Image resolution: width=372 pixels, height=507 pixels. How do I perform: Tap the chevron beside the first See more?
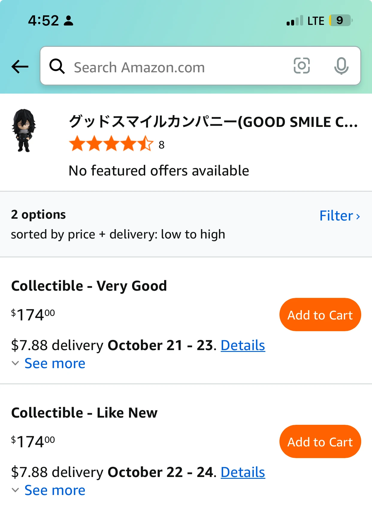(x=15, y=363)
